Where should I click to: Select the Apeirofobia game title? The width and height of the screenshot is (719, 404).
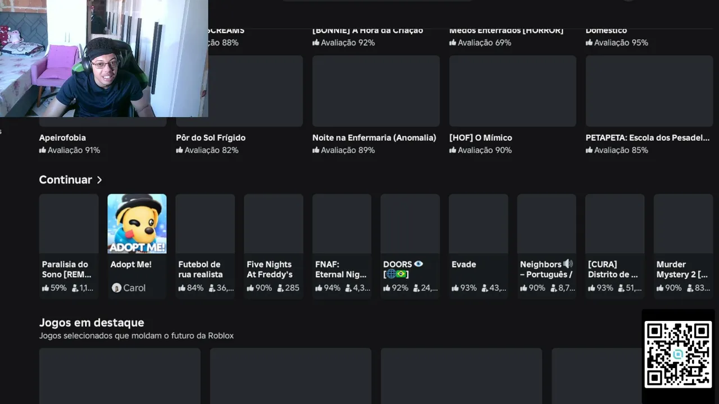(62, 137)
